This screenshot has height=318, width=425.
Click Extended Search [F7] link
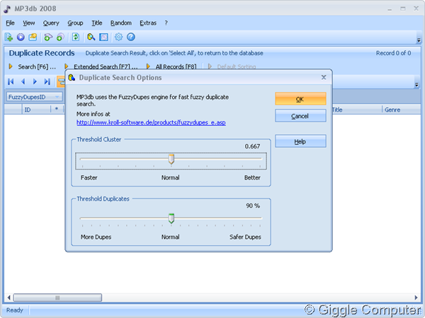point(106,67)
